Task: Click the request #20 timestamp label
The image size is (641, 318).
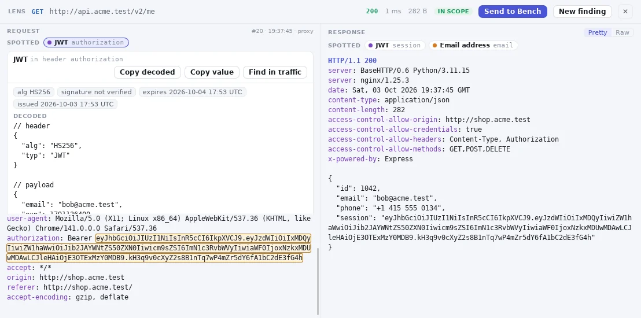Action: click(282, 31)
